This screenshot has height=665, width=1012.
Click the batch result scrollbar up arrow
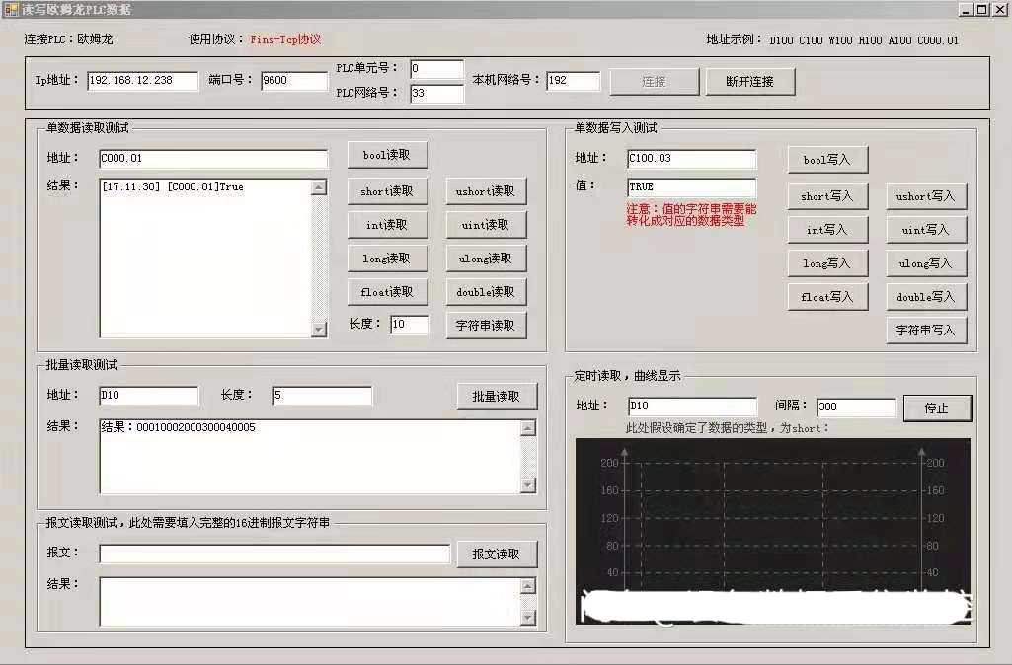528,427
